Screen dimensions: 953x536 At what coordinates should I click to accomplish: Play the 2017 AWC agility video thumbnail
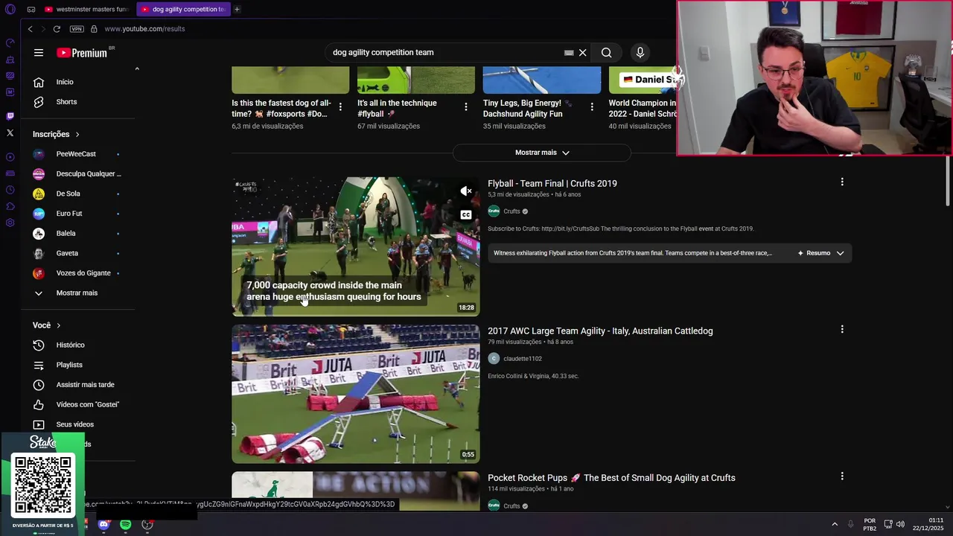(x=356, y=394)
